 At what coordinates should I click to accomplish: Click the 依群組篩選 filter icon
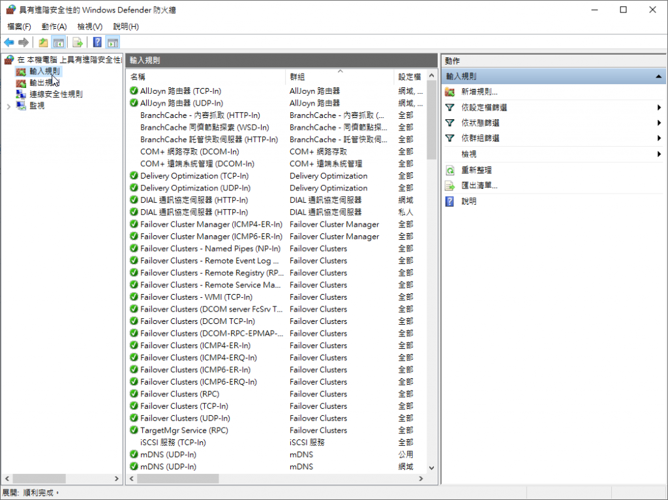coord(450,138)
